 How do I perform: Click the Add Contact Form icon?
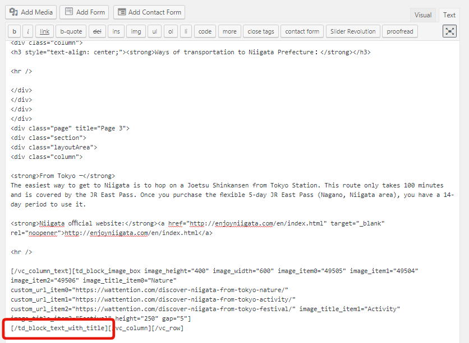(x=122, y=12)
